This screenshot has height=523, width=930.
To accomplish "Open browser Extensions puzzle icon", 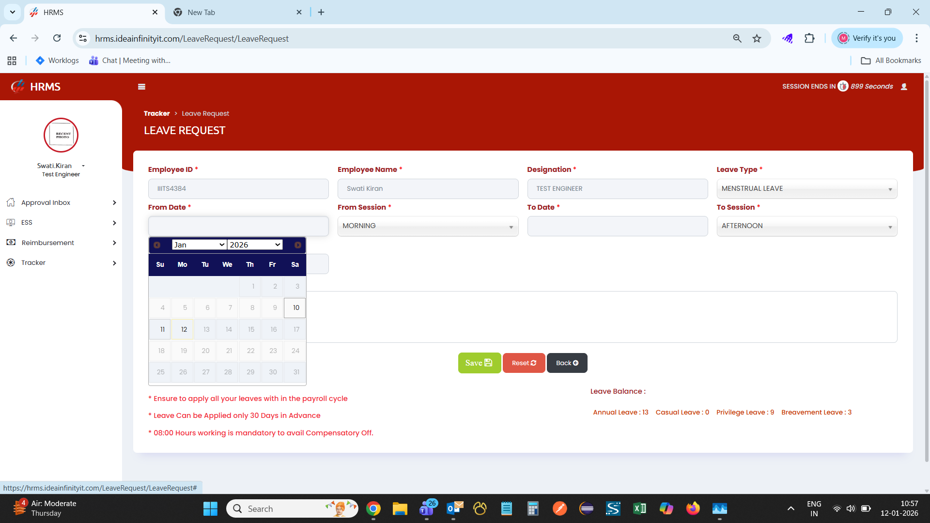I will pyautogui.click(x=809, y=38).
